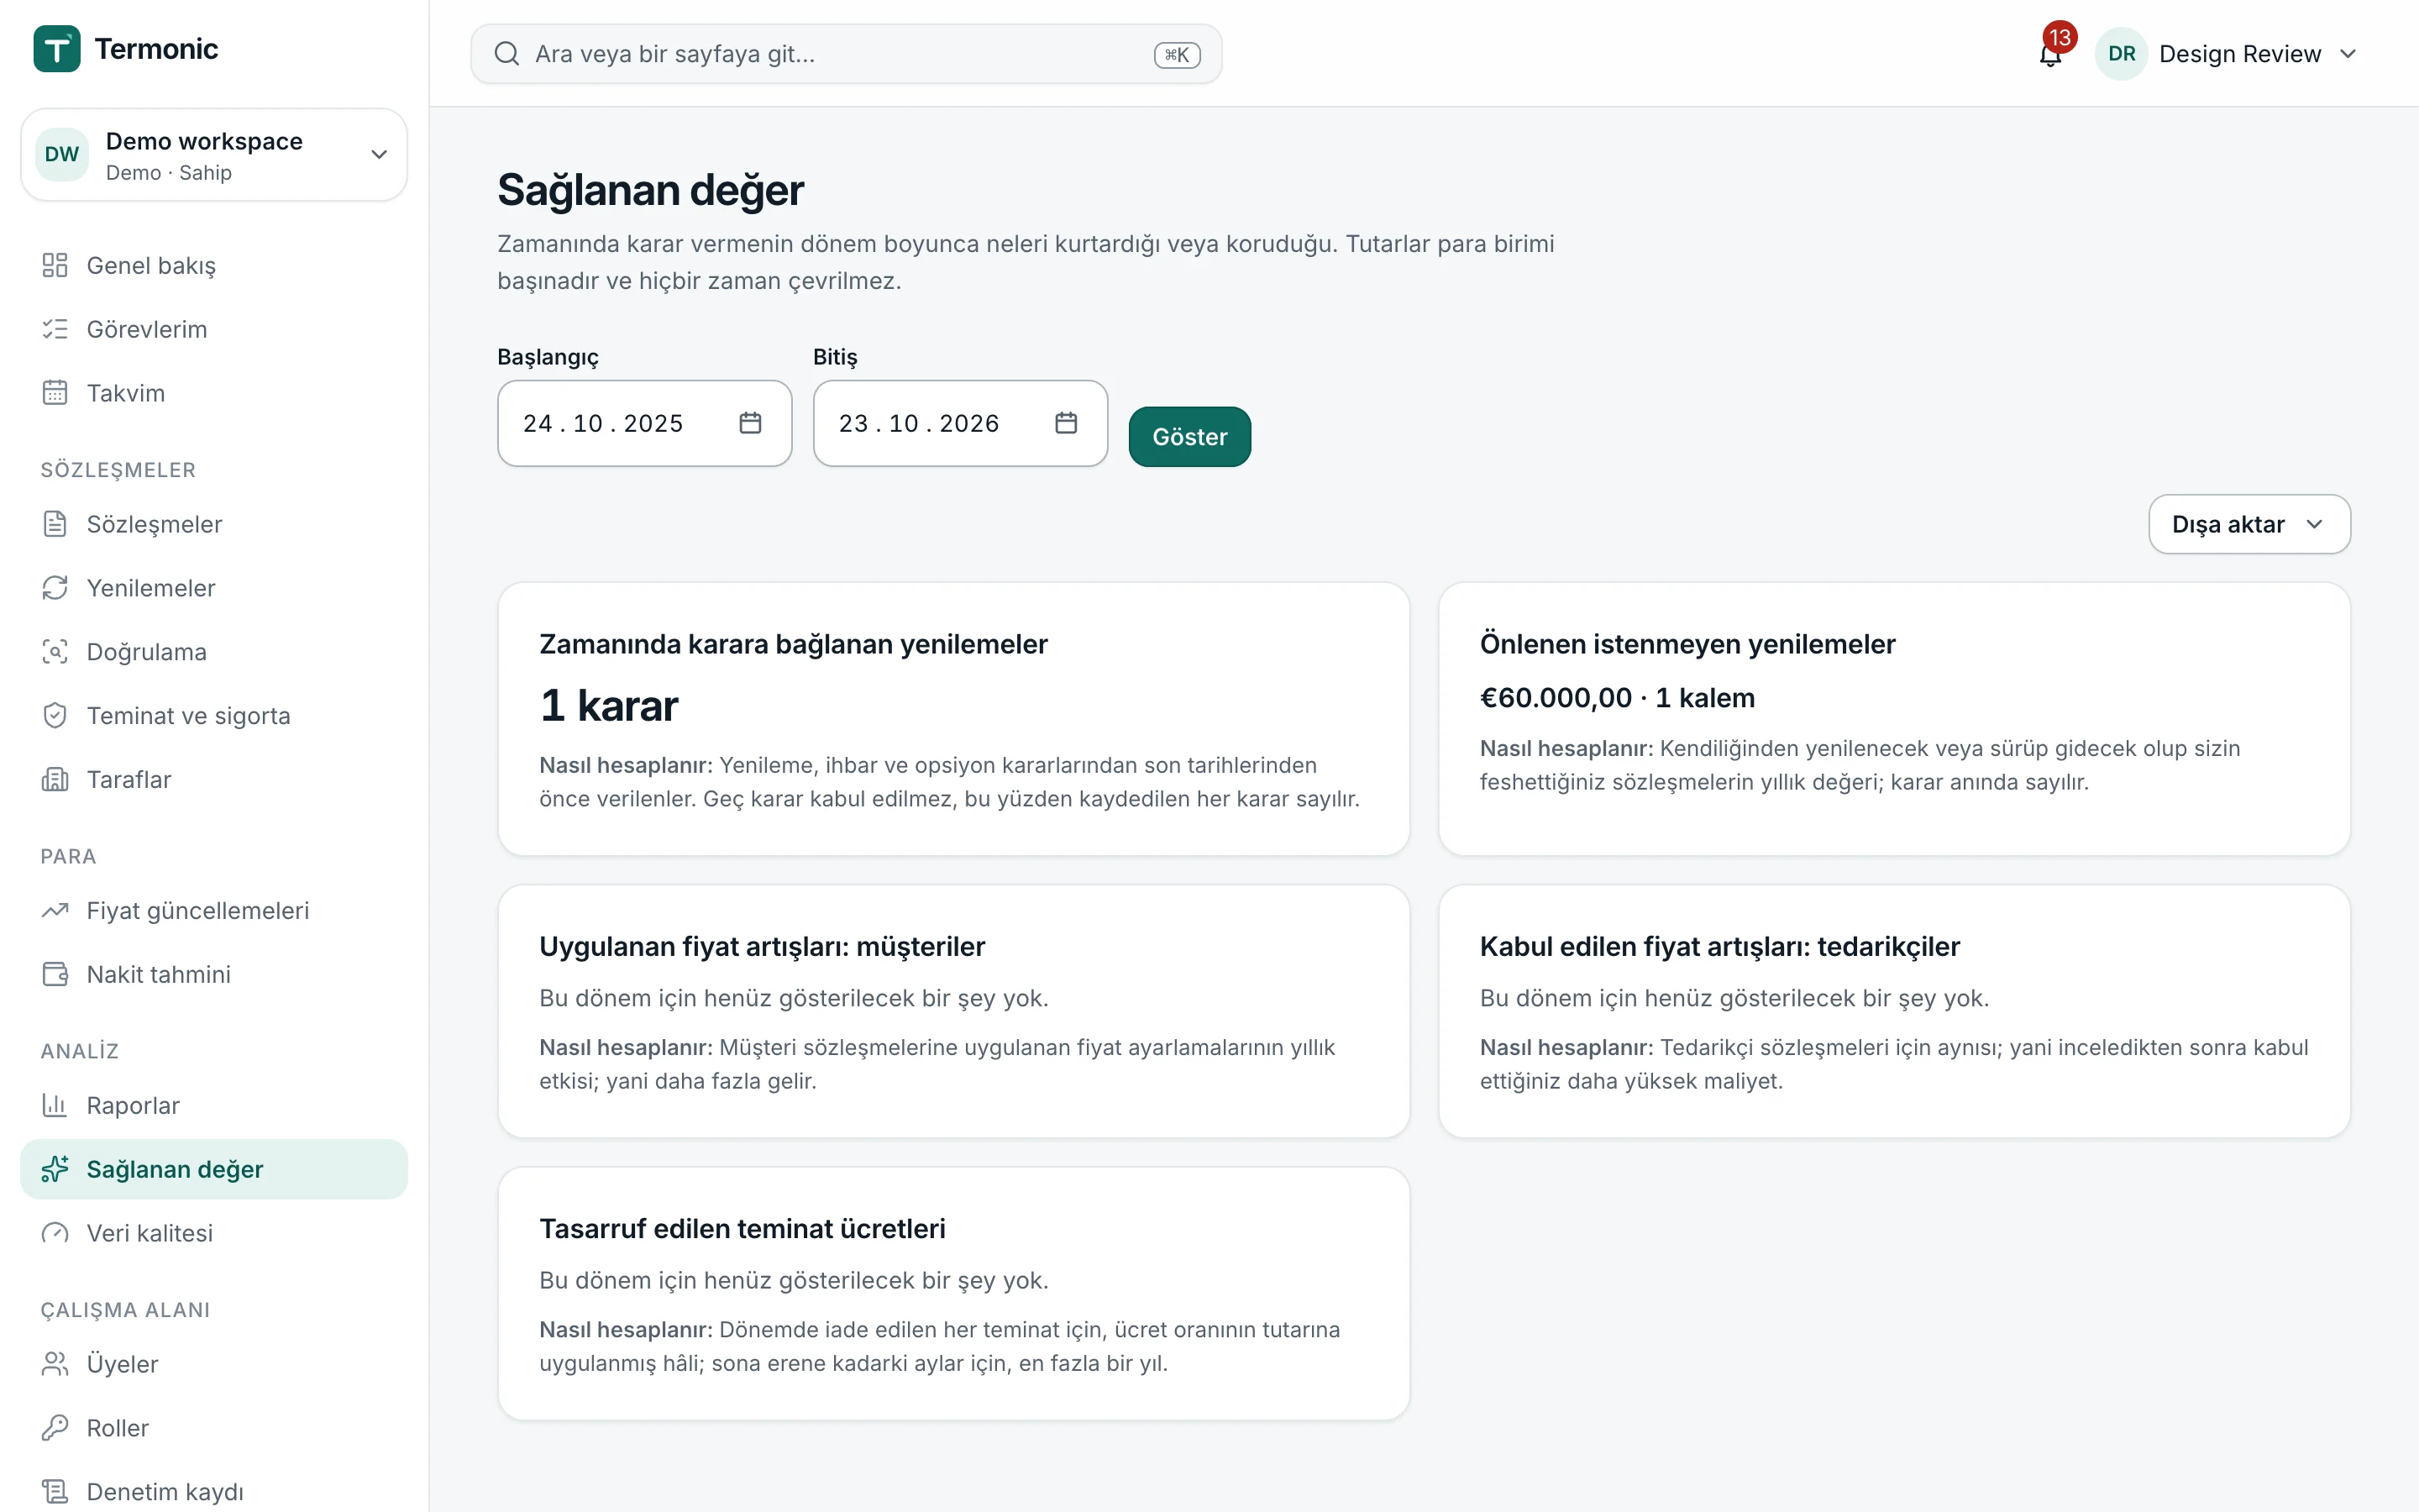Click the Bitiş date 23.10.2026 field

coord(961,423)
